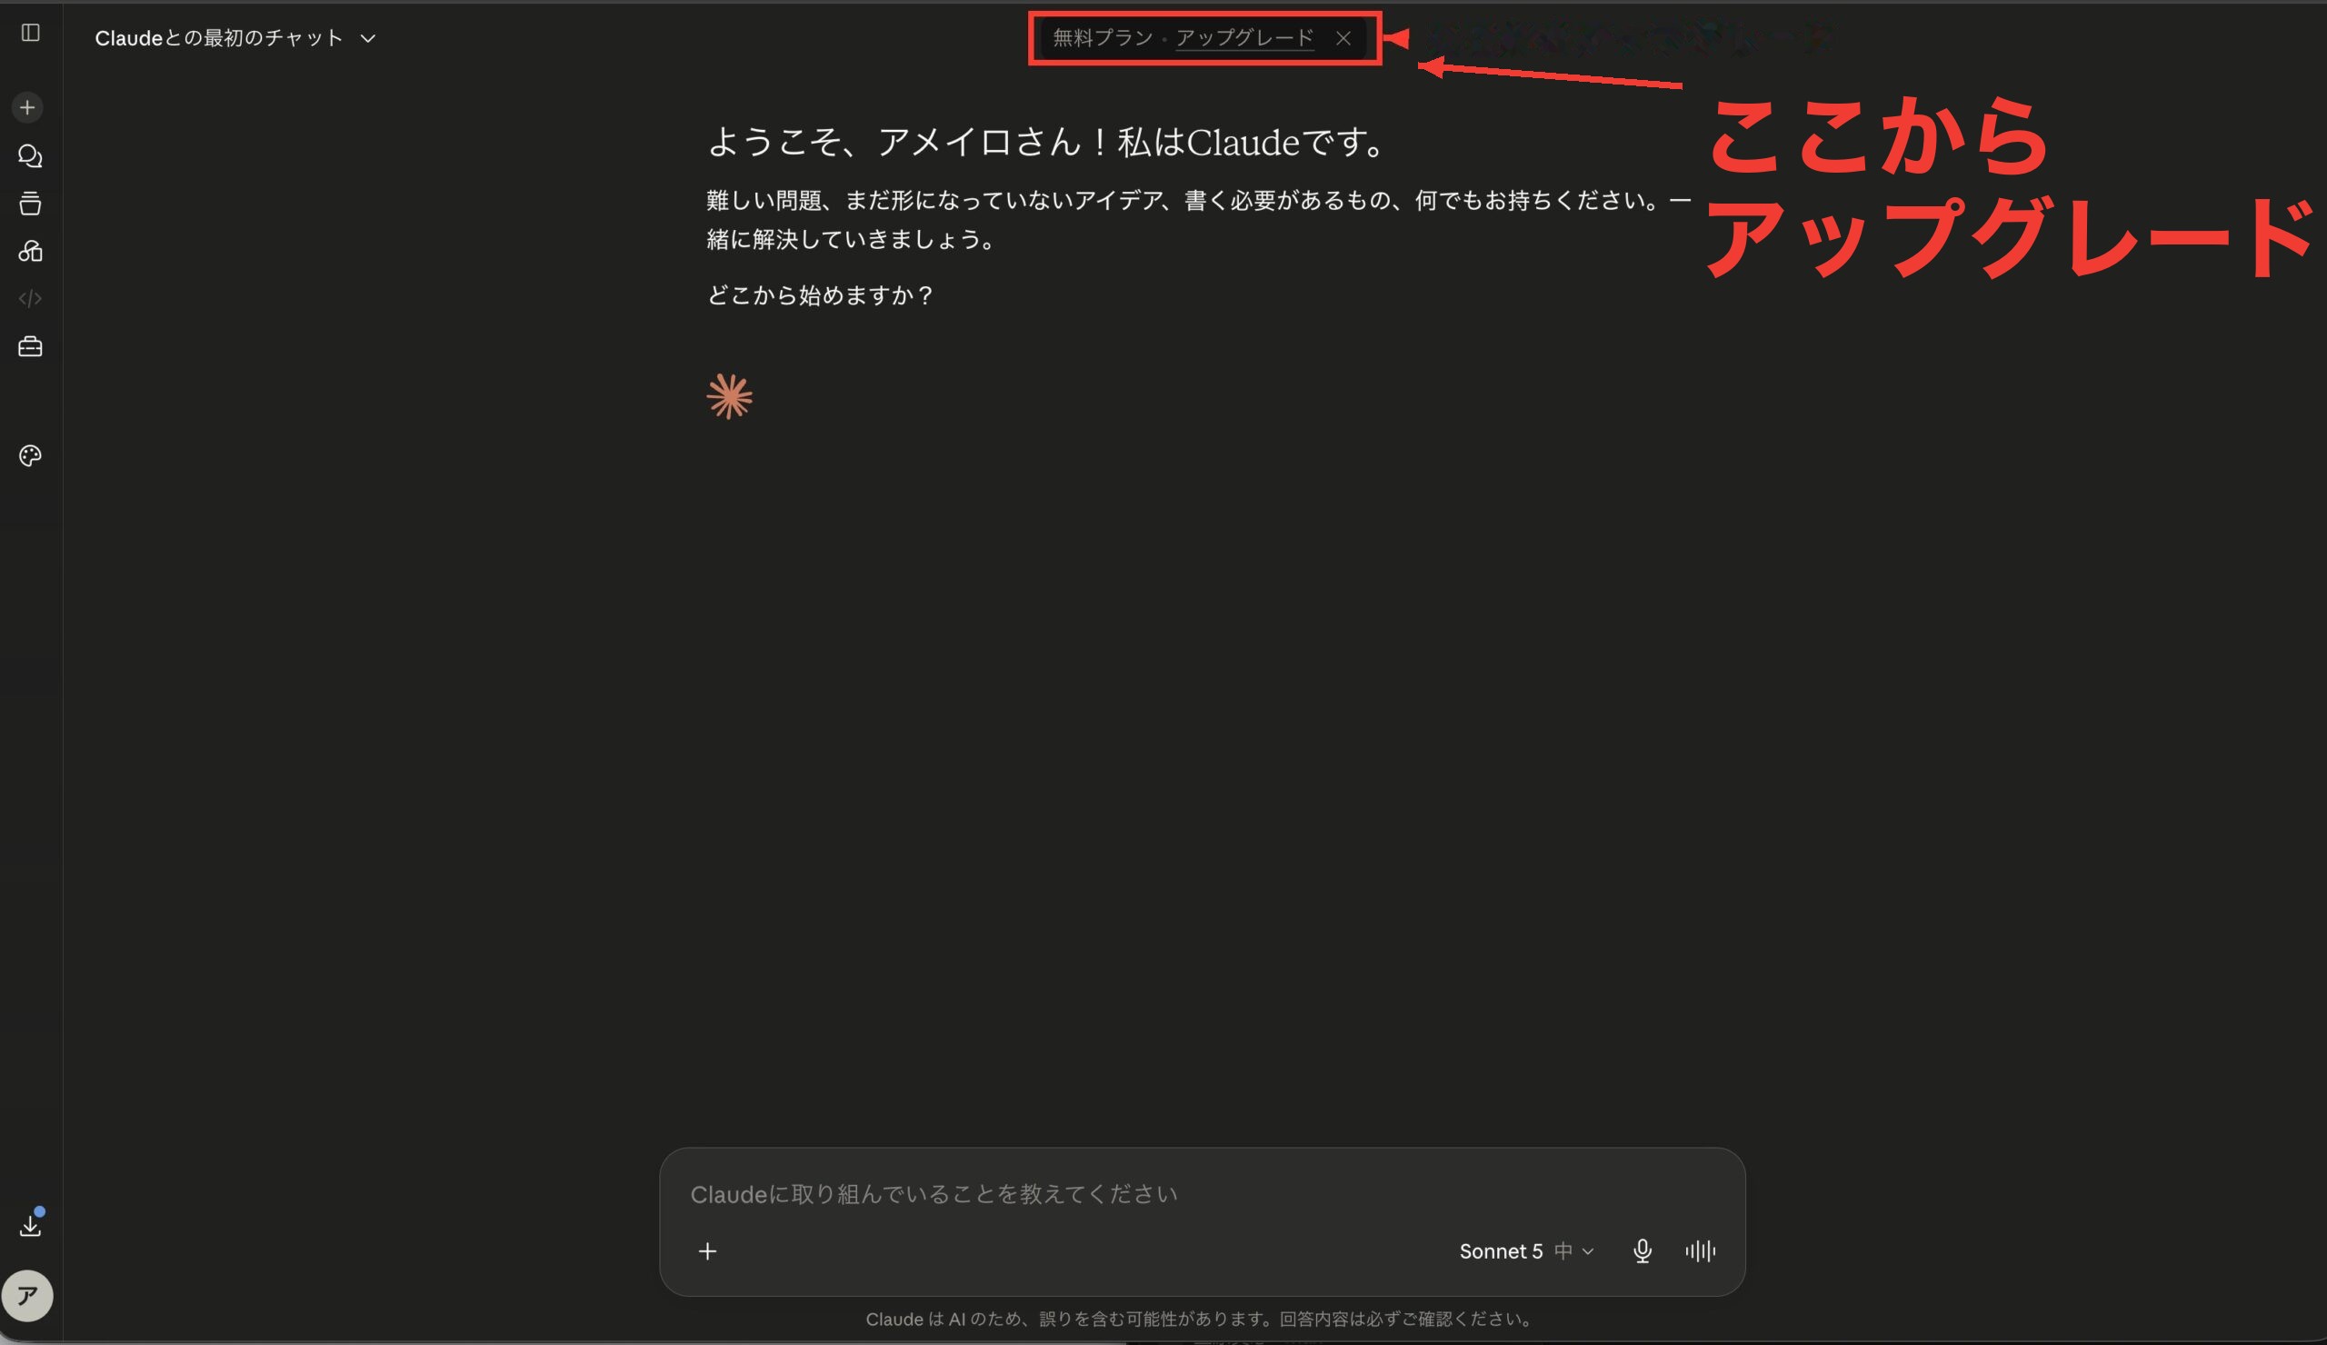2327x1345 pixels.
Task: Open the toolbox briefcase icon in sidebar
Action: pyautogui.click(x=31, y=346)
